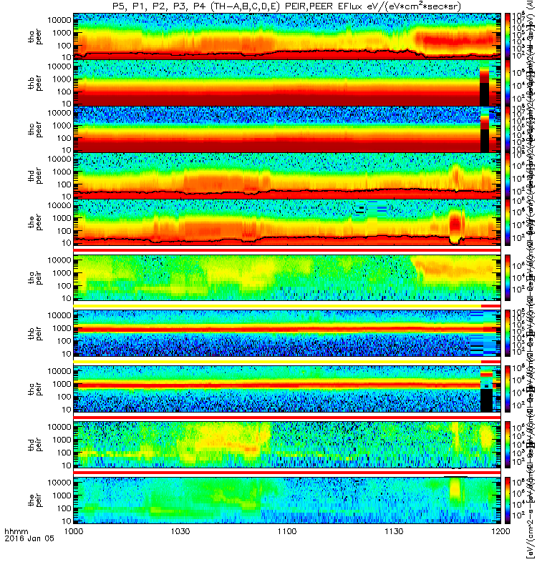Click the plot title mentioning PEIR,PEER EFlux
Screen dimensions: 537x572
286,6
